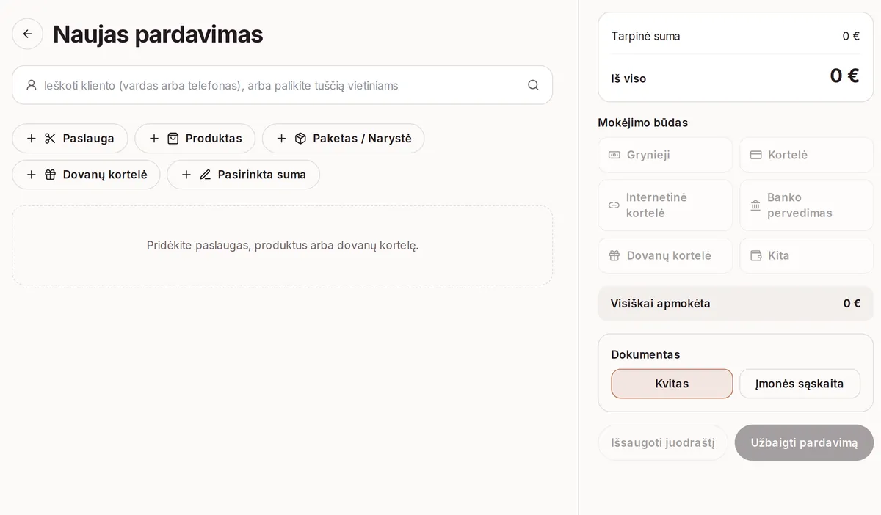Click Užbaigti pardavimą to finish sale
The height and width of the screenshot is (515, 881).
point(804,442)
